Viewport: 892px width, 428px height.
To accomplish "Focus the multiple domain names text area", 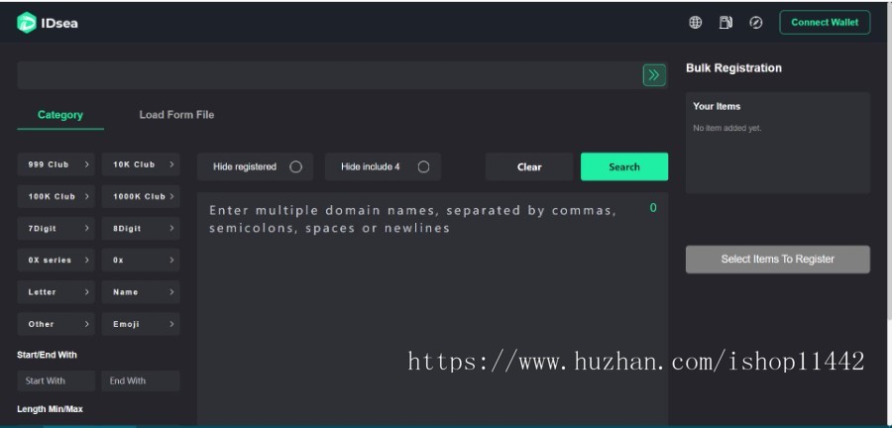I will tap(432, 310).
